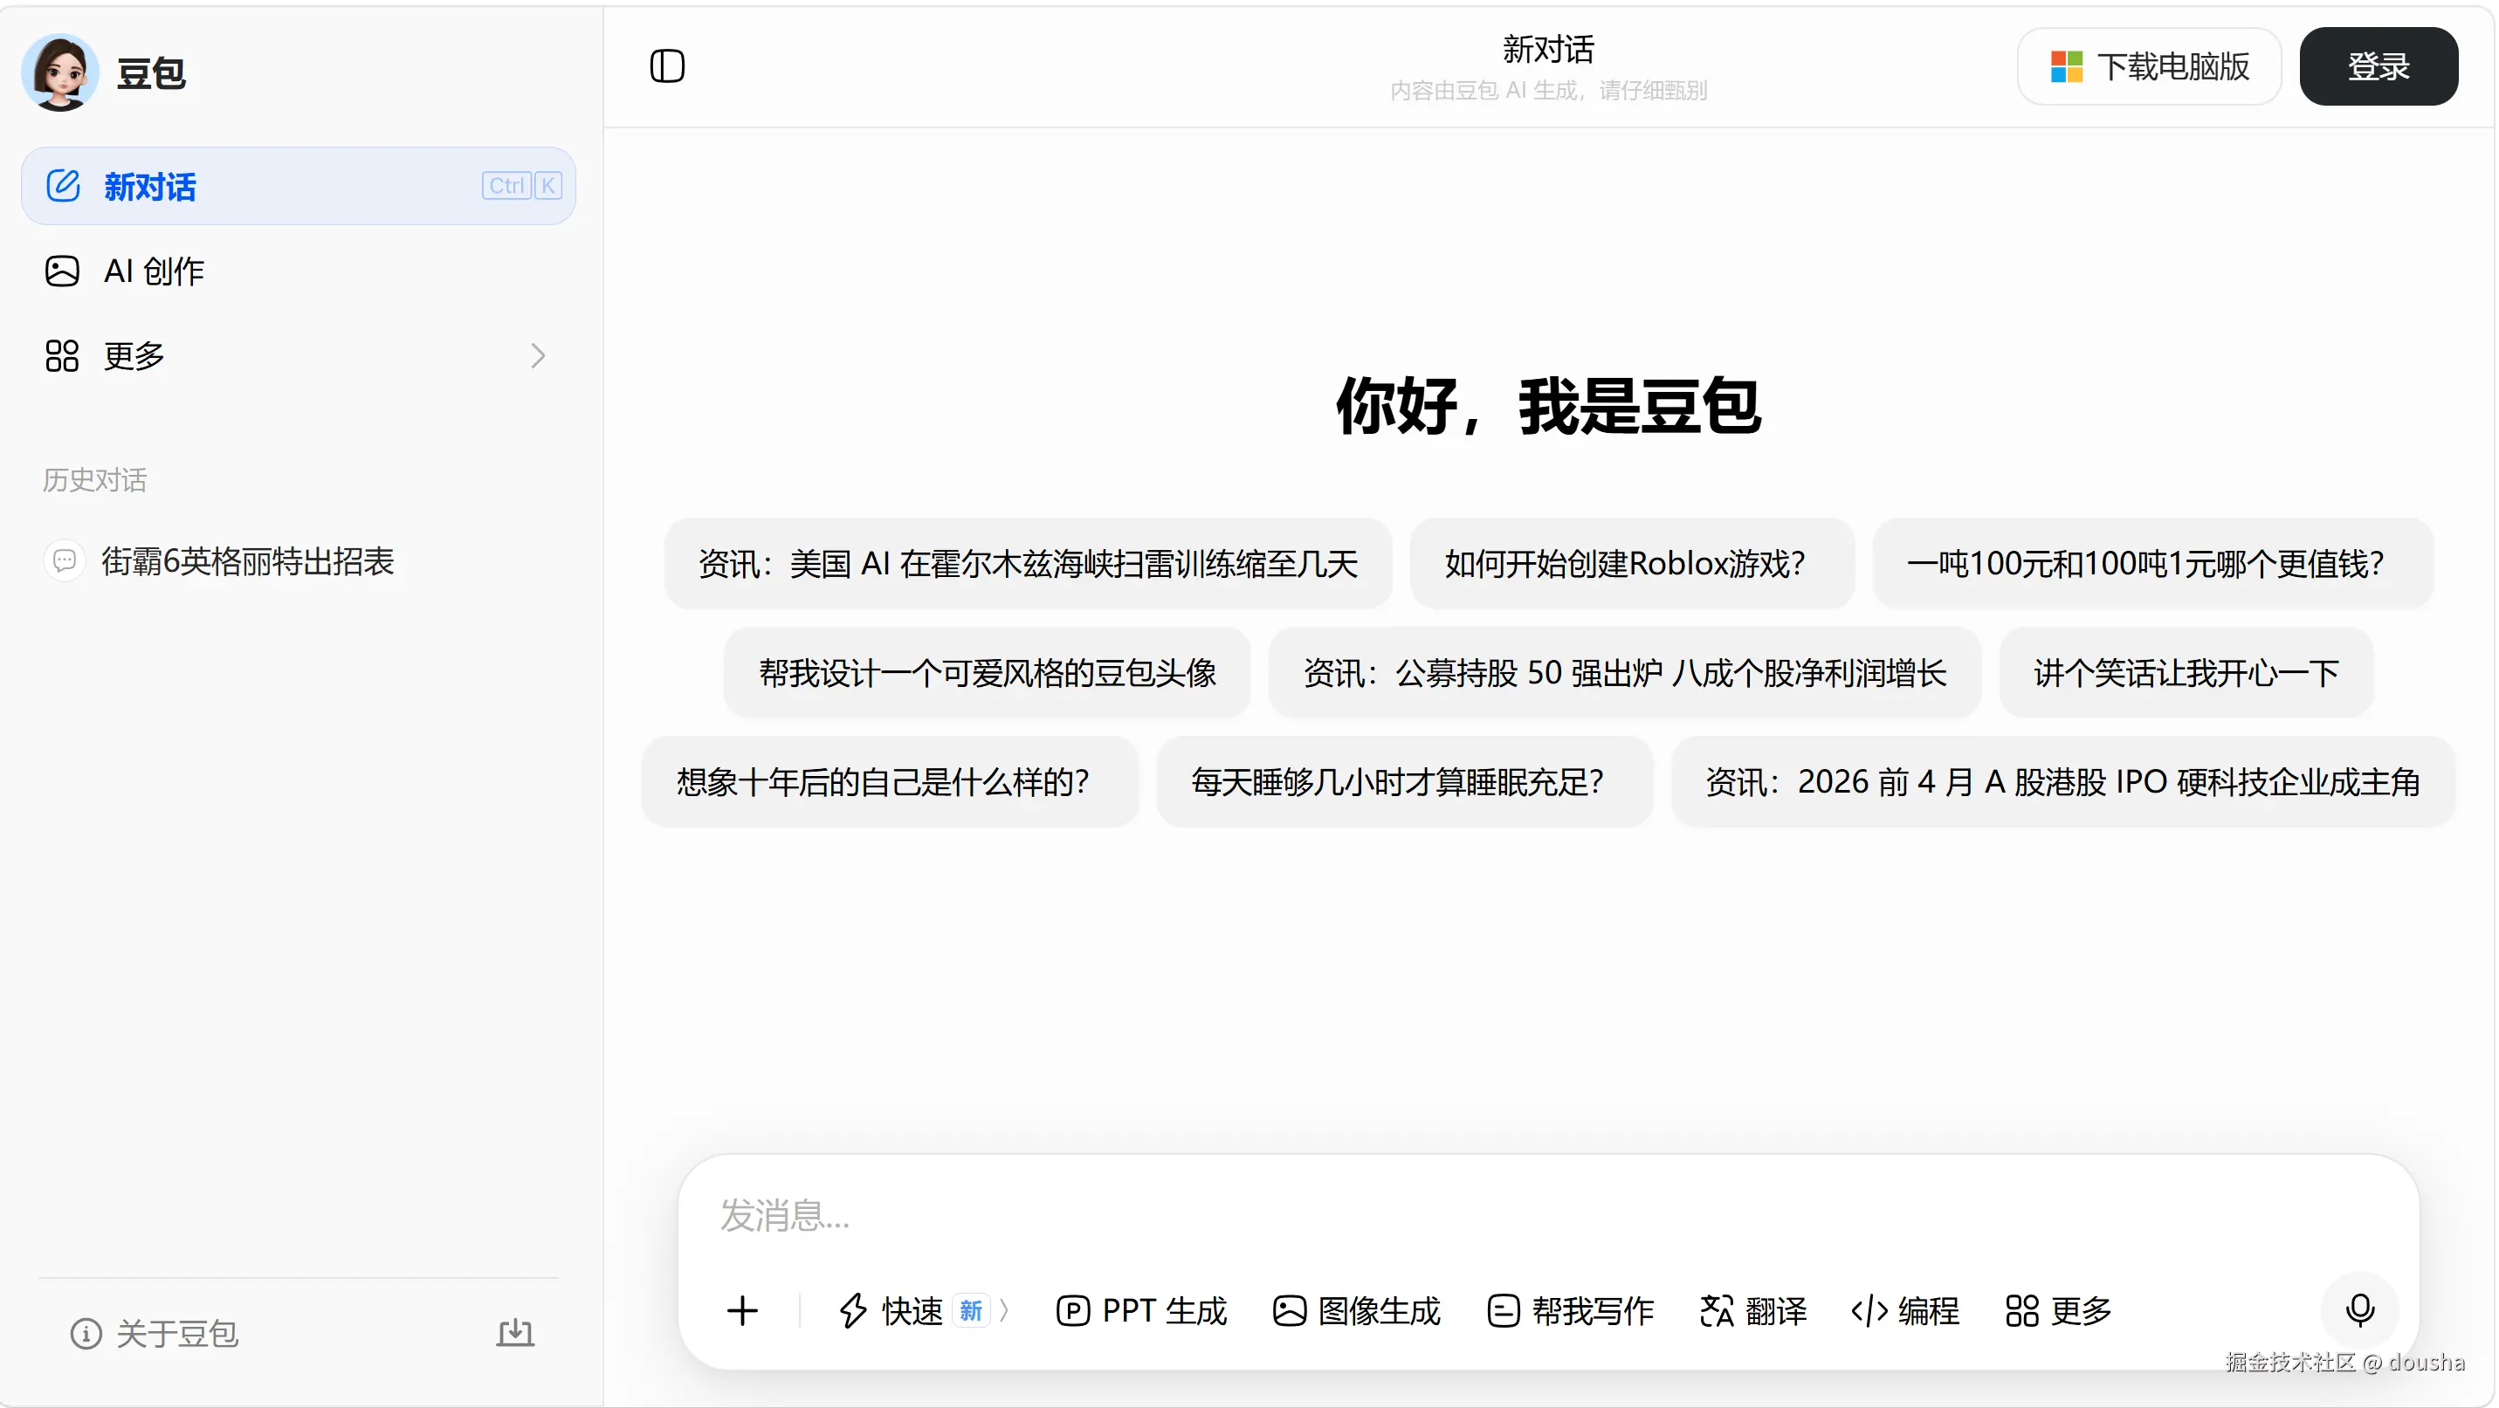This screenshot has width=2499, height=1408.
Task: Focus the 发消息 message input field
Action: click(x=1547, y=1215)
